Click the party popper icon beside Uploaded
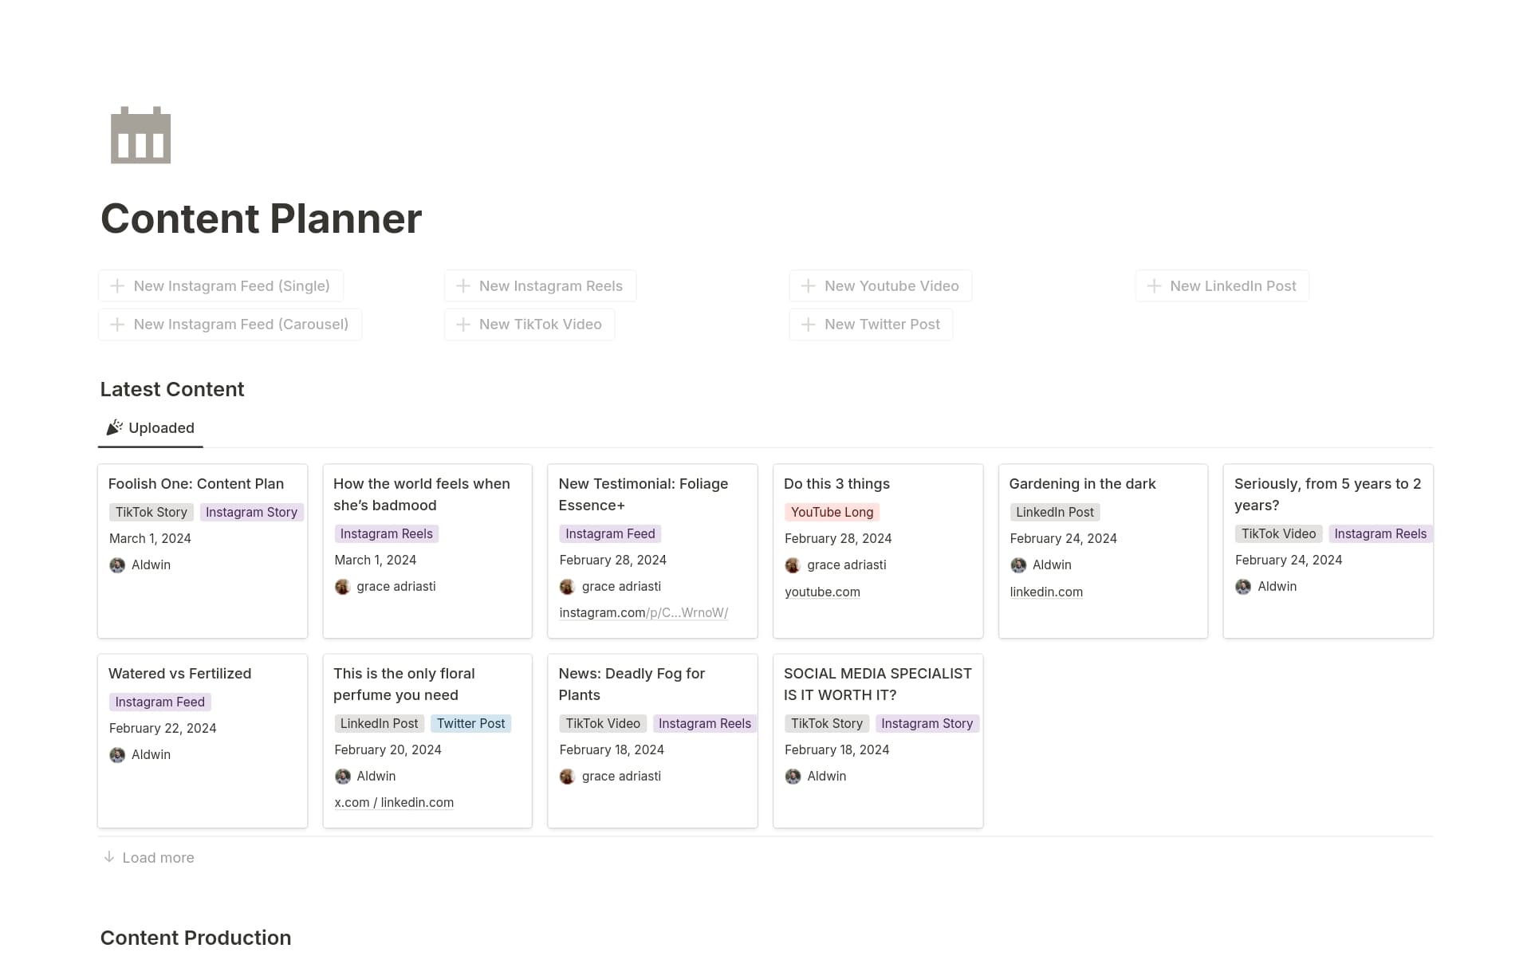1531x956 pixels. tap(114, 427)
